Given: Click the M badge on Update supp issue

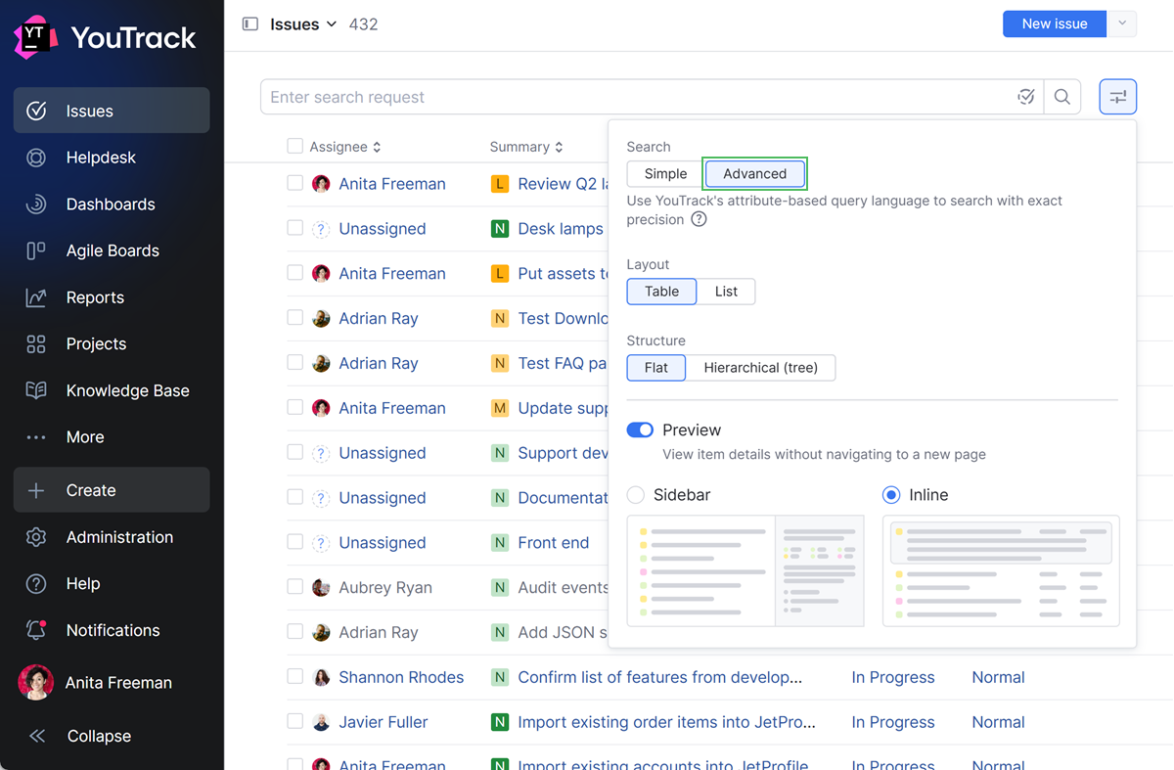Looking at the screenshot, I should 500,408.
